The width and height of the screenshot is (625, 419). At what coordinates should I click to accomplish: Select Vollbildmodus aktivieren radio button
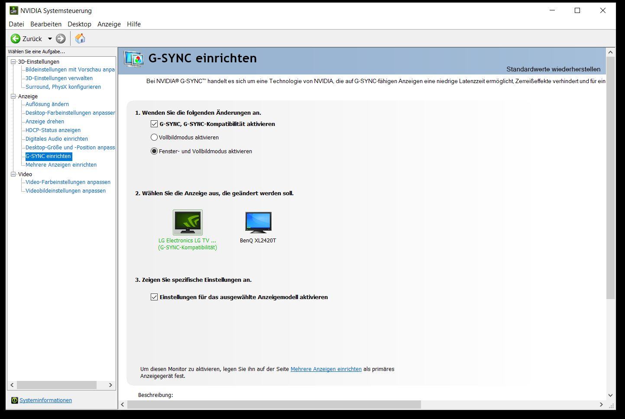154,137
